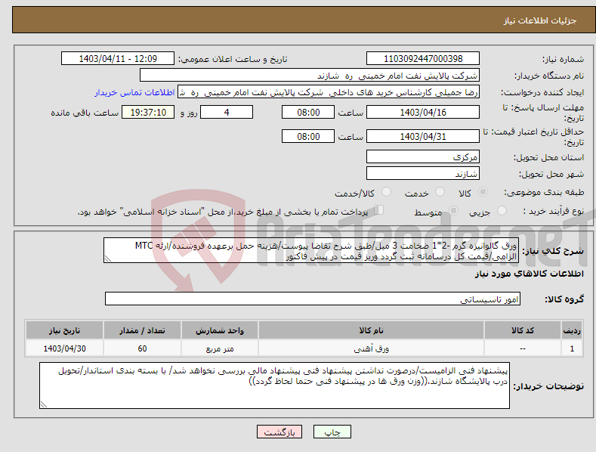This screenshot has width=596, height=452.
Task: Click the general need description text area
Action: coord(311,250)
